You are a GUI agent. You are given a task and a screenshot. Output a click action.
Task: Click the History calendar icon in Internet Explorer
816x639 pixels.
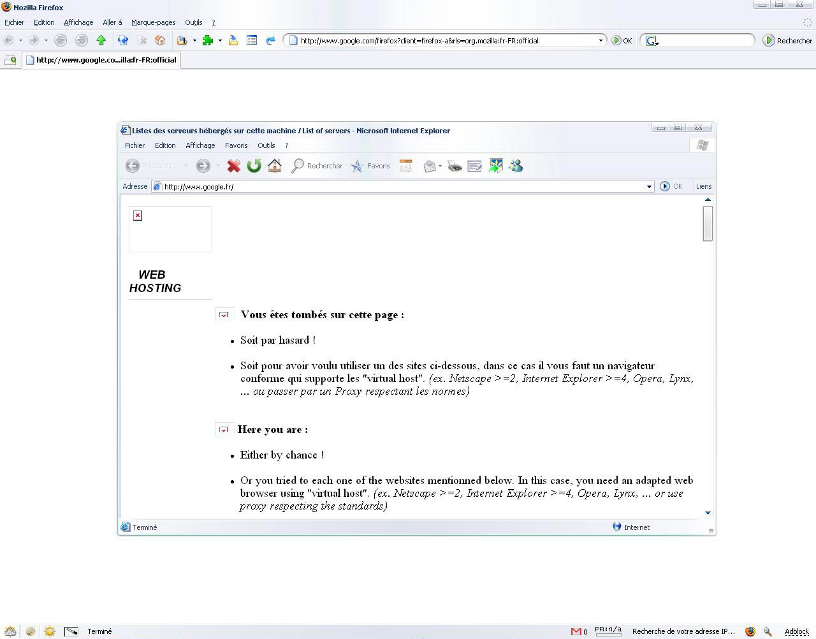[x=405, y=166]
